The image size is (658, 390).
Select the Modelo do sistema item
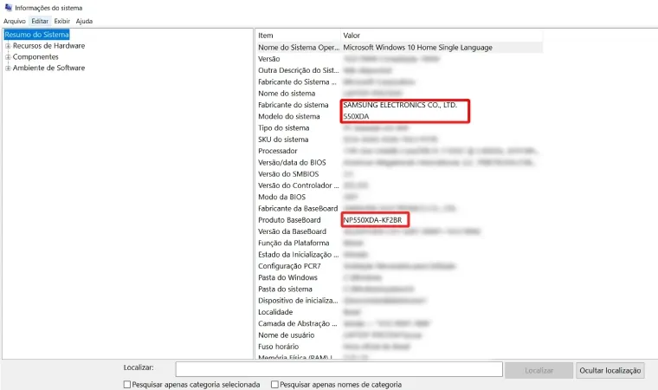(289, 116)
